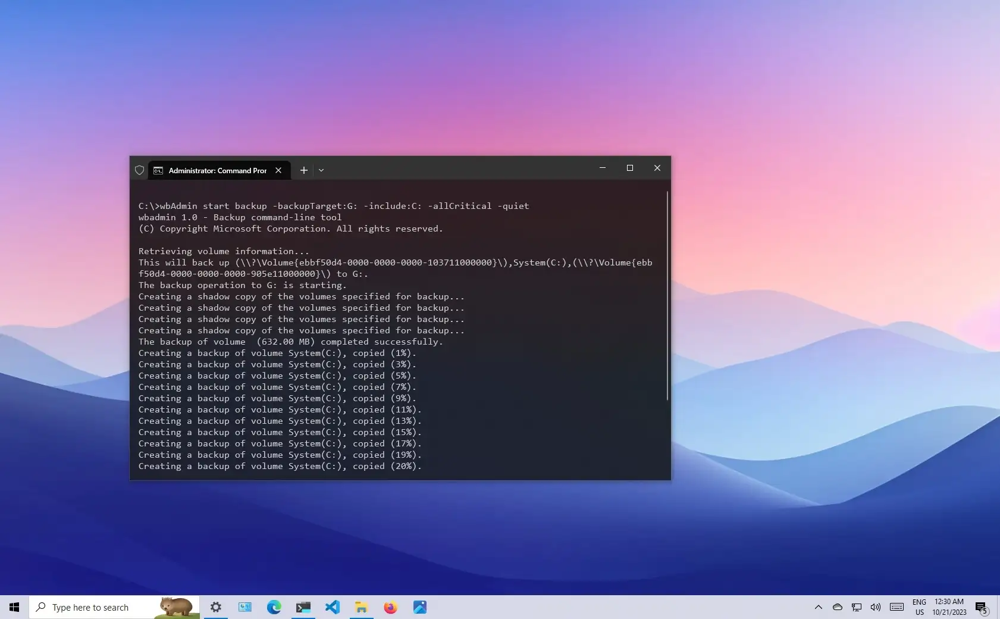Click the ENG US language indicator

pyautogui.click(x=920, y=607)
